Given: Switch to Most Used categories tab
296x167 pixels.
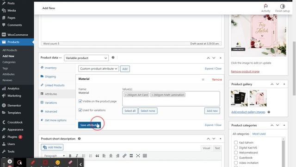Looking at the screenshot, I should click(x=259, y=134).
